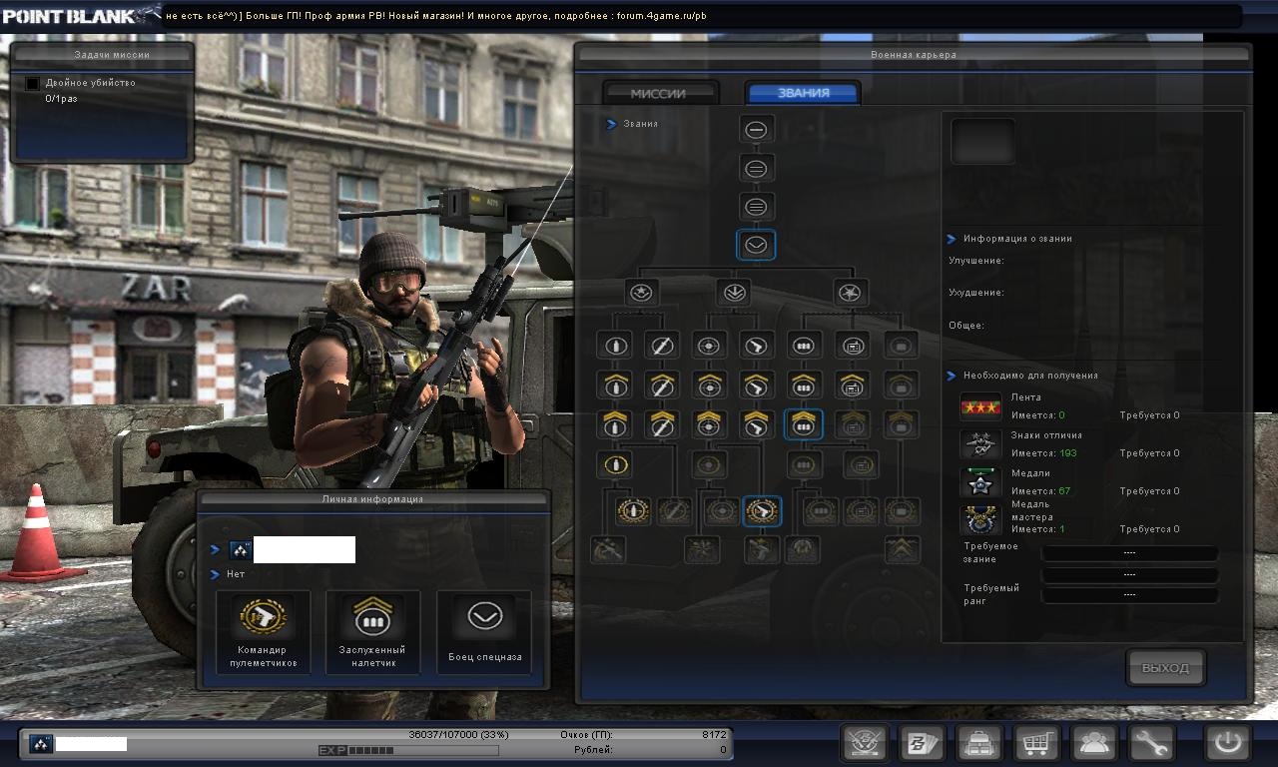Click the Боец спецназа title slot

[484, 631]
